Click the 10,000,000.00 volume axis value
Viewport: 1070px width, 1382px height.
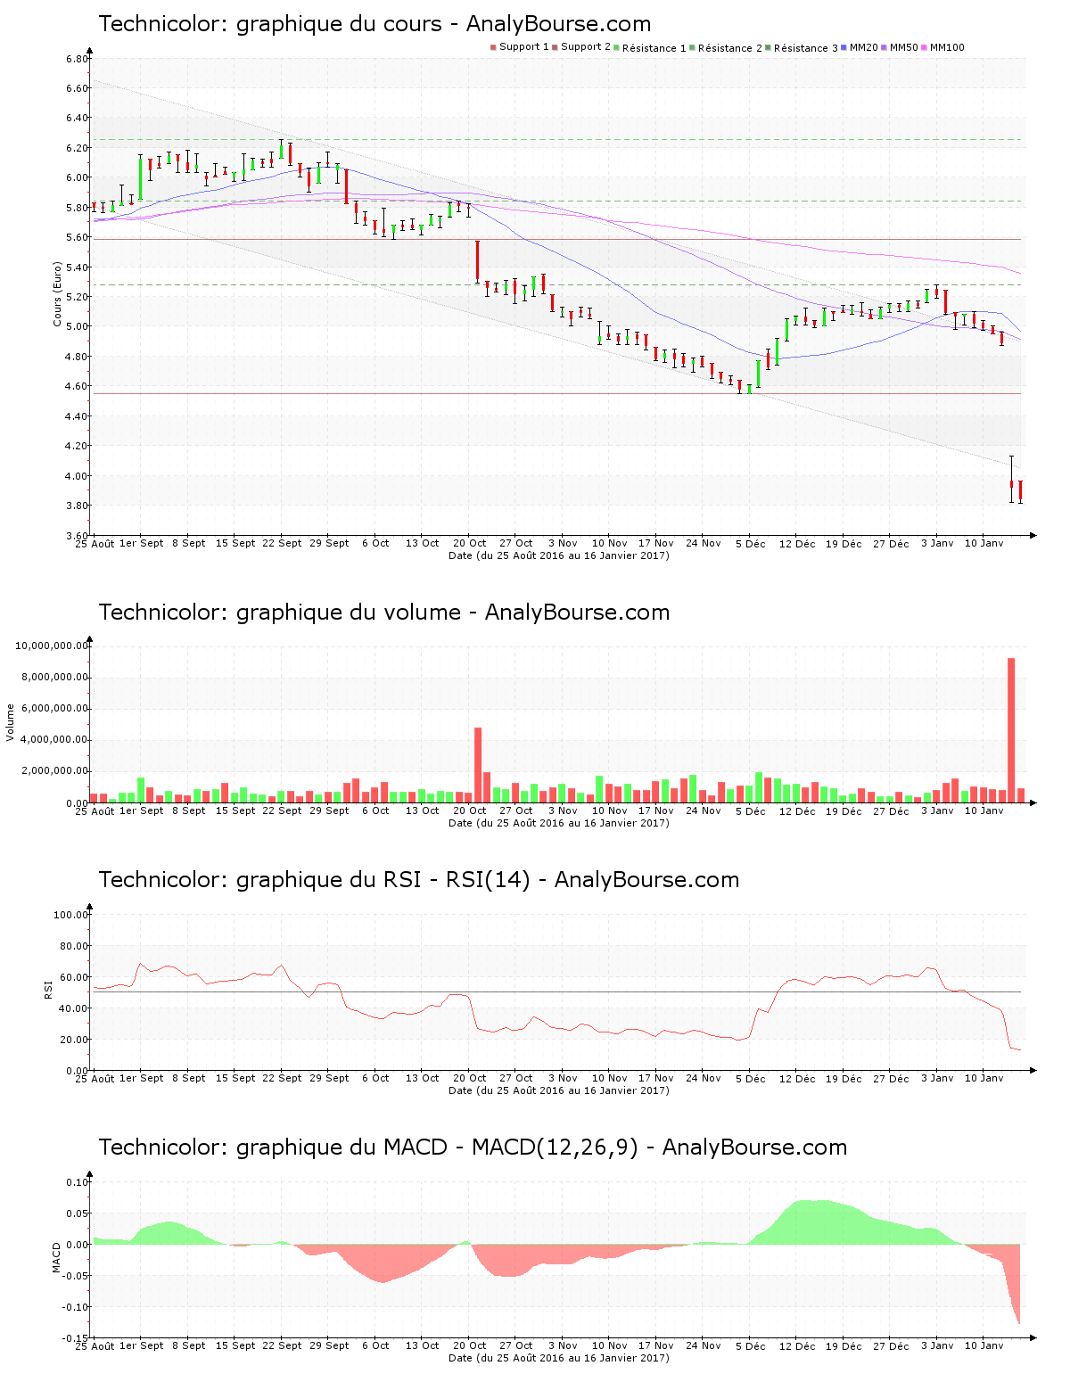click(52, 646)
